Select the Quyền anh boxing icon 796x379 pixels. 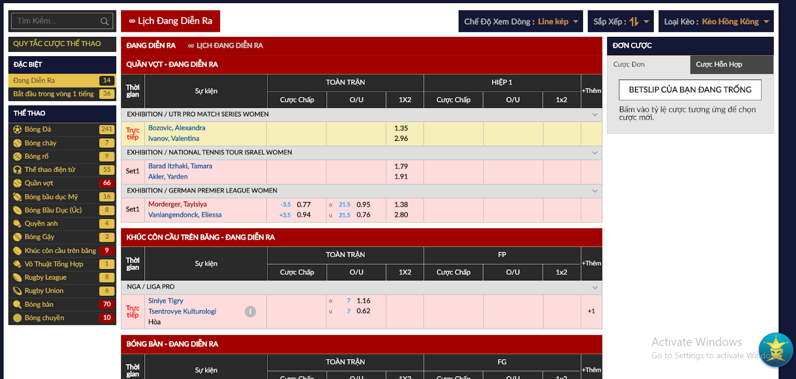click(17, 224)
